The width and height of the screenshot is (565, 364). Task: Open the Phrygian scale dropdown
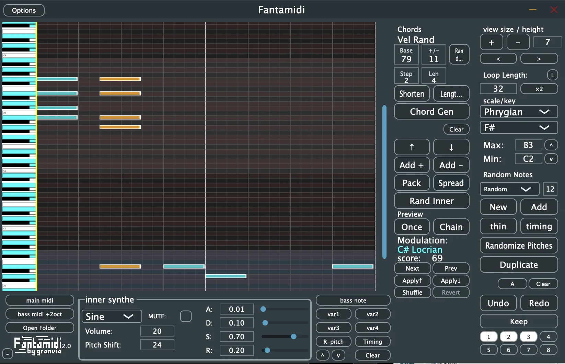point(518,112)
